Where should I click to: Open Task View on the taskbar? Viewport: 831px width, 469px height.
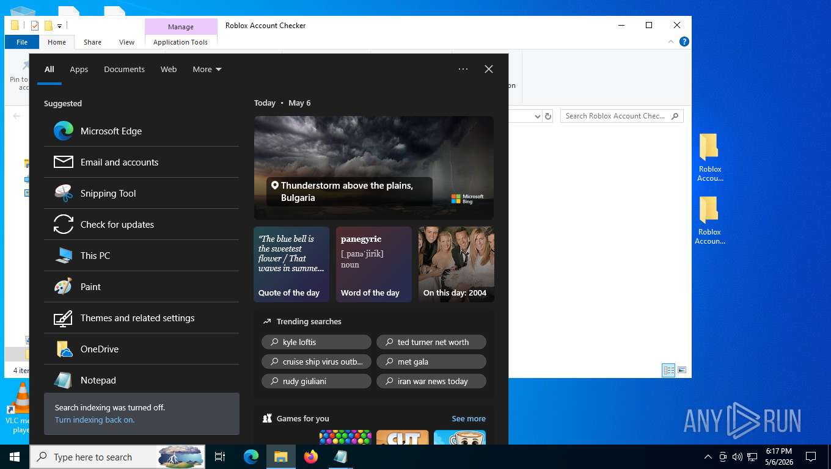[x=220, y=457]
